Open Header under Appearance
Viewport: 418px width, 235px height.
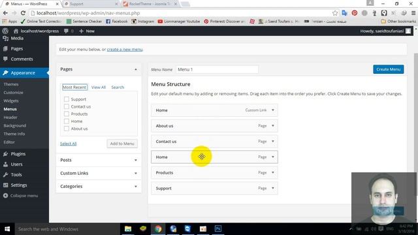pyautogui.click(x=10, y=117)
